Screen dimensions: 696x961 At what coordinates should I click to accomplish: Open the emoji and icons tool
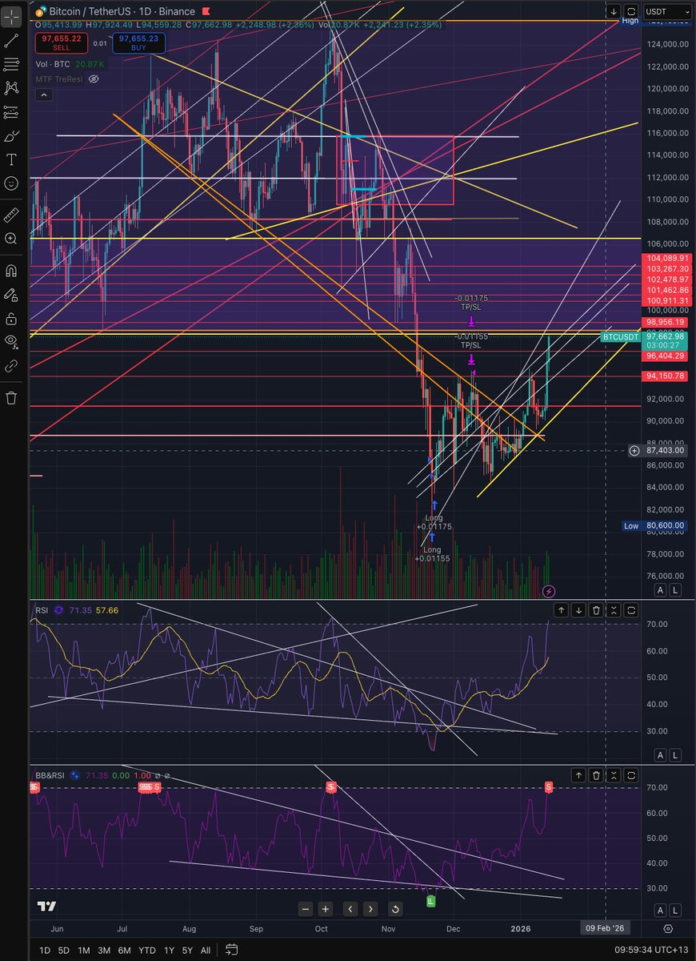[11, 183]
